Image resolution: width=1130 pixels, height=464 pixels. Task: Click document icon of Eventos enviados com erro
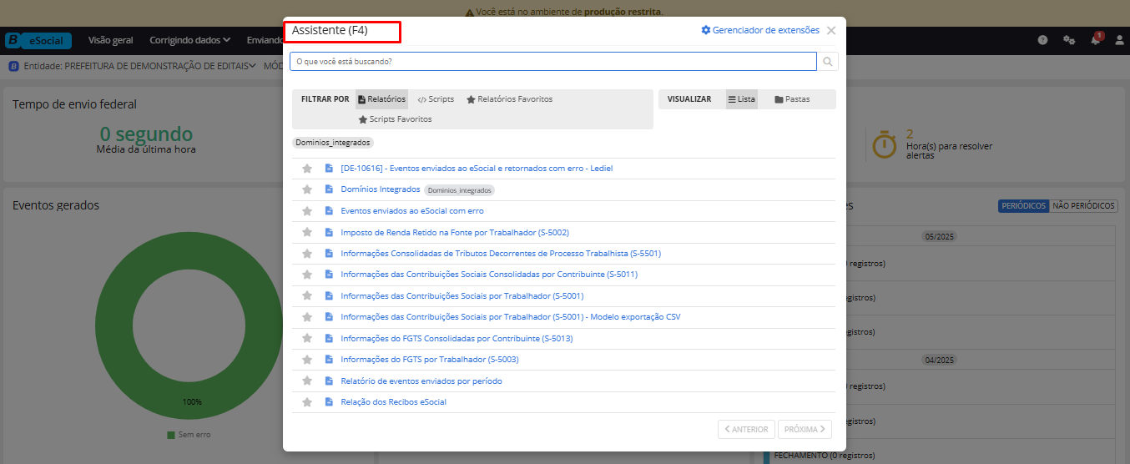329,211
